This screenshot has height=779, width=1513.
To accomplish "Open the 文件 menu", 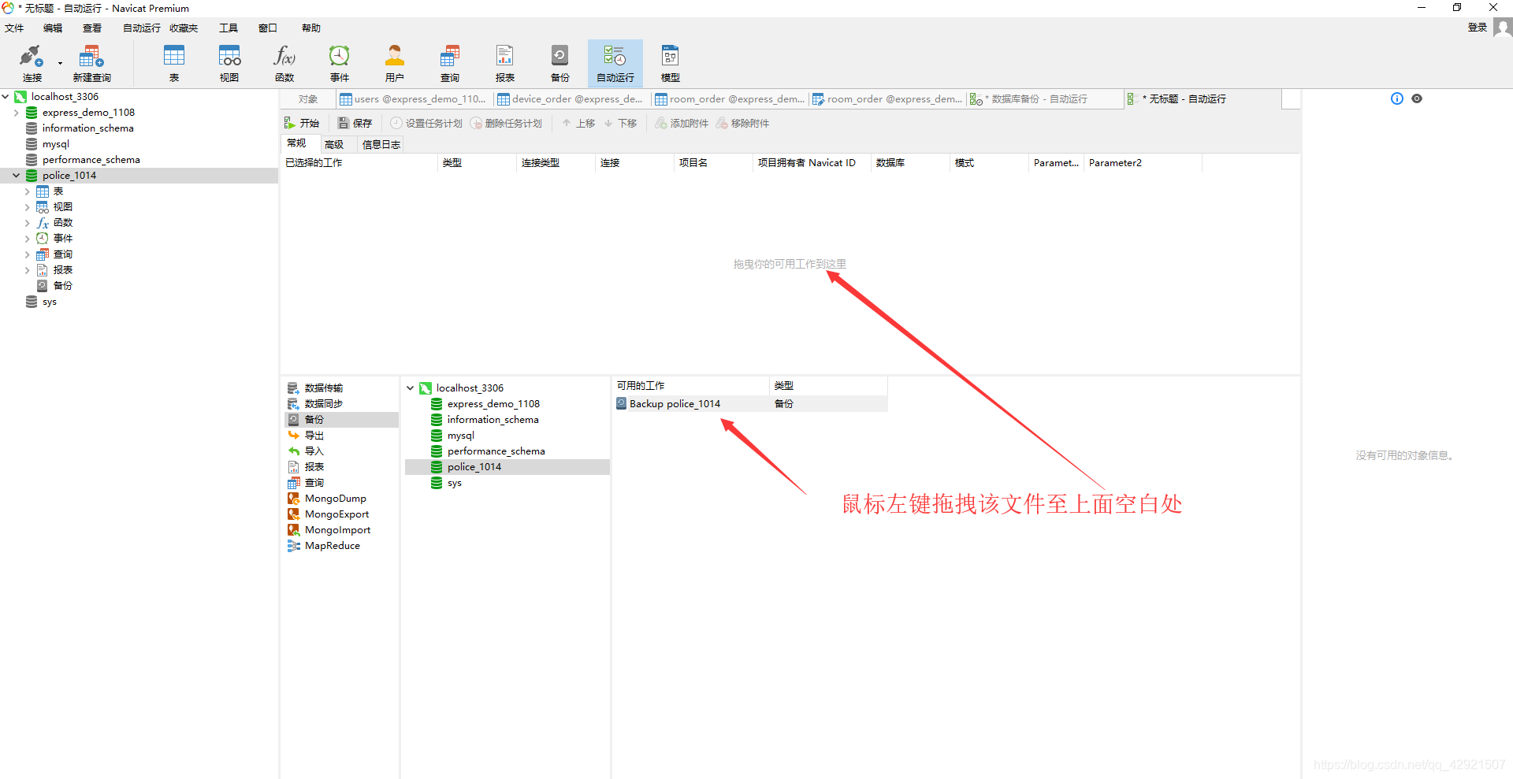I will click(14, 28).
